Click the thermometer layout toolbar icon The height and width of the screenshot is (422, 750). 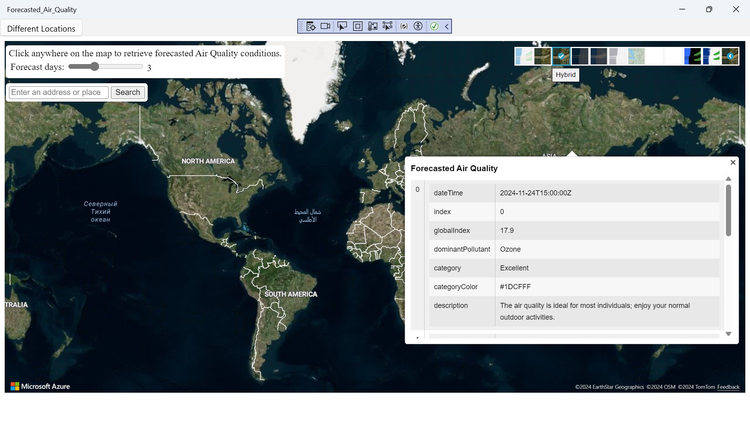tap(373, 26)
